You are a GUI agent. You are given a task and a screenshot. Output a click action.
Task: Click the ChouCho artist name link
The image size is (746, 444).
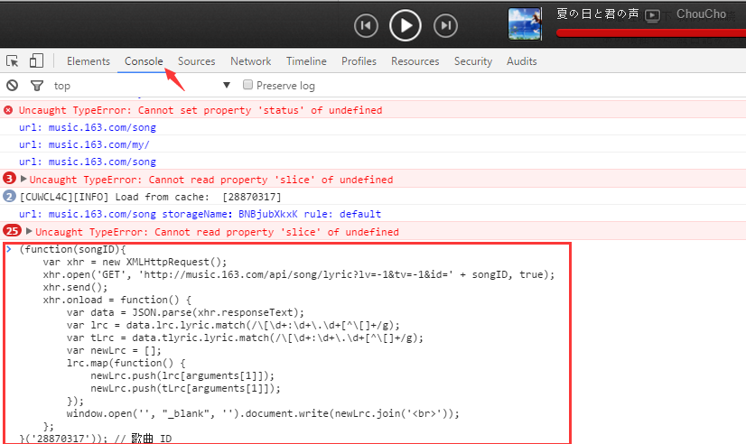coord(701,14)
